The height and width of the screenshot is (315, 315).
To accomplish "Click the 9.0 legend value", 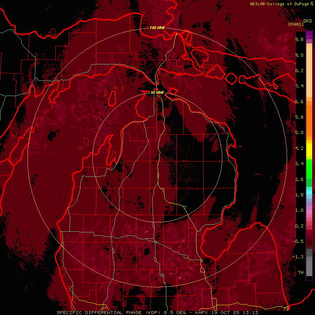I will click(299, 55).
